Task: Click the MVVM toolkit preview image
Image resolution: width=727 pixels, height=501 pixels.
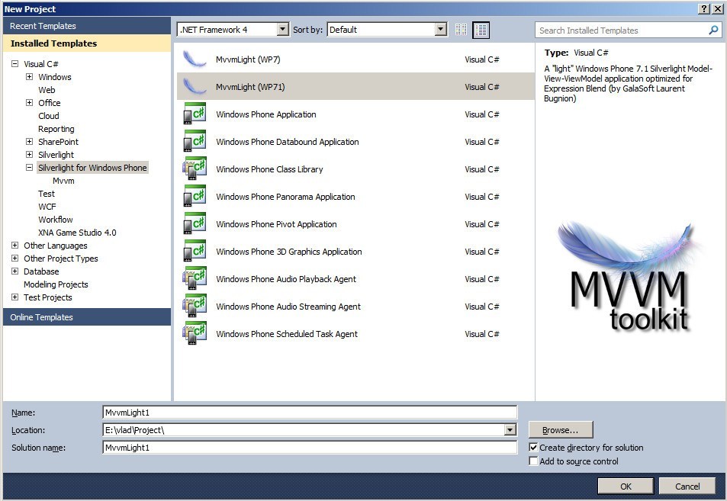Action: point(629,277)
